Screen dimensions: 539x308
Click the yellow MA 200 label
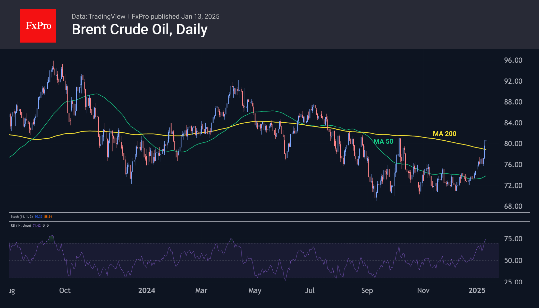(444, 134)
